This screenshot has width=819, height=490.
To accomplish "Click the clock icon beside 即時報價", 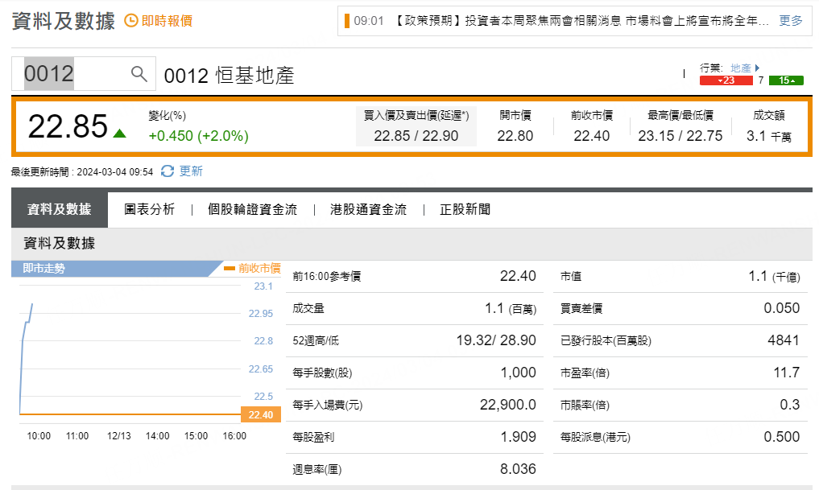I will coord(131,21).
